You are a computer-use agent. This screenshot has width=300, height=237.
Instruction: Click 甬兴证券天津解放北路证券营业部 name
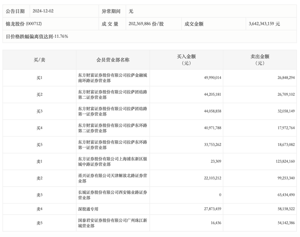pyautogui.click(x=112, y=178)
